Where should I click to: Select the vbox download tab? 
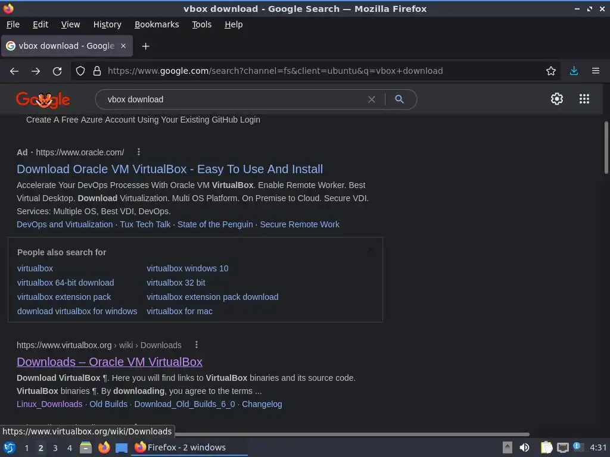tap(67, 46)
